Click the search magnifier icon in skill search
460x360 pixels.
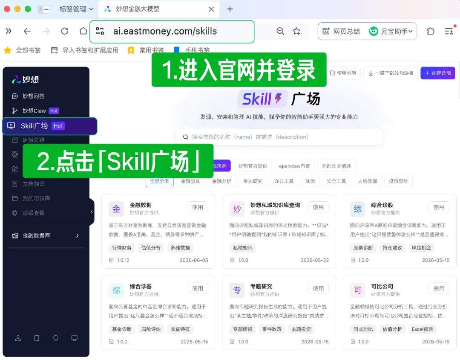pyautogui.click(x=185, y=137)
